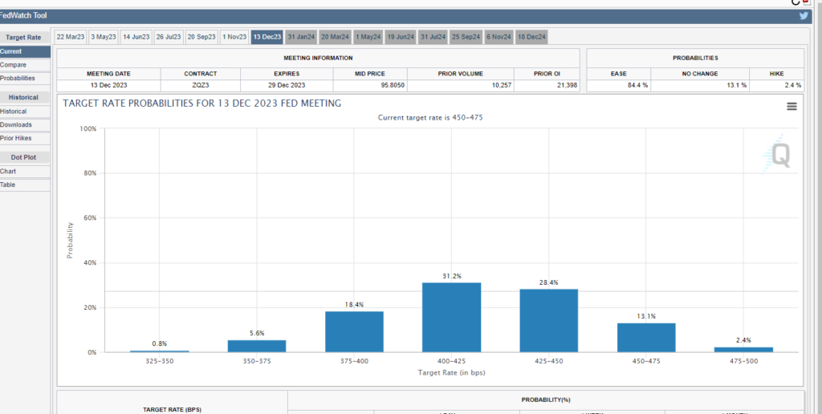Open the chart hamburger menu icon
Image resolution: width=822 pixels, height=414 pixels.
point(791,106)
